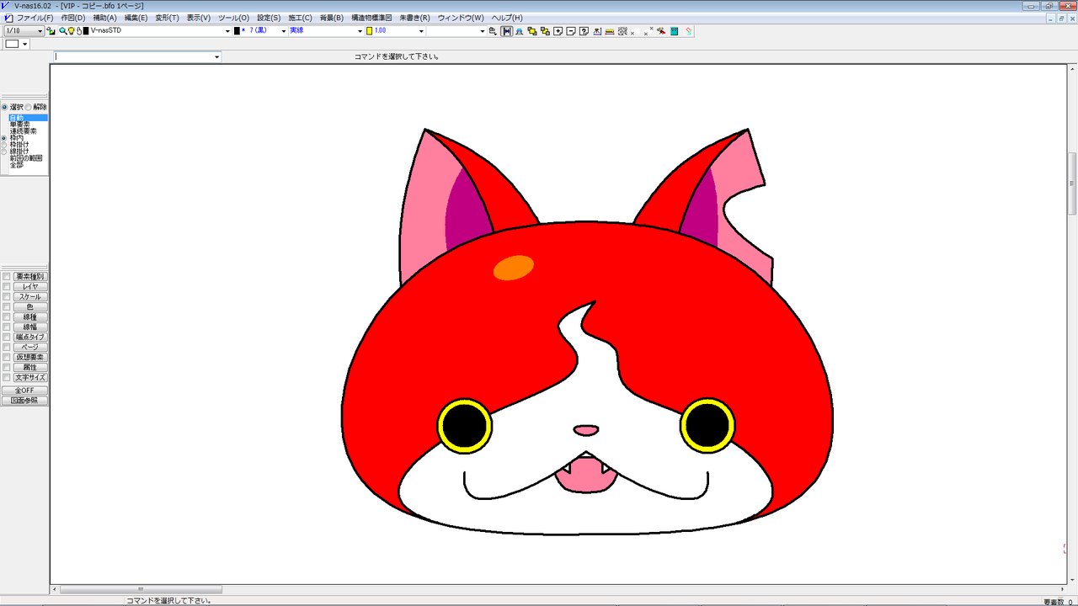This screenshot has height=606, width=1078.
Task: Open the 表示(V) menu
Action: click(x=199, y=18)
